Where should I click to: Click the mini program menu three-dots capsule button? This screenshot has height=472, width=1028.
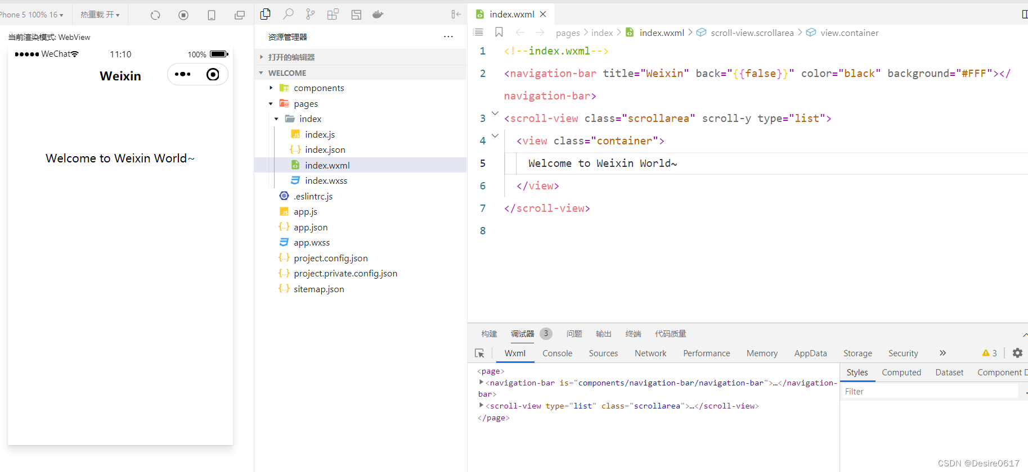183,74
